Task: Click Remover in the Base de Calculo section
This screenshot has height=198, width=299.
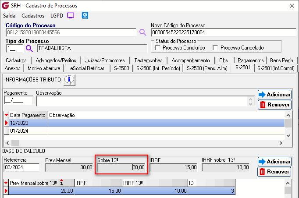Action: click(274, 172)
